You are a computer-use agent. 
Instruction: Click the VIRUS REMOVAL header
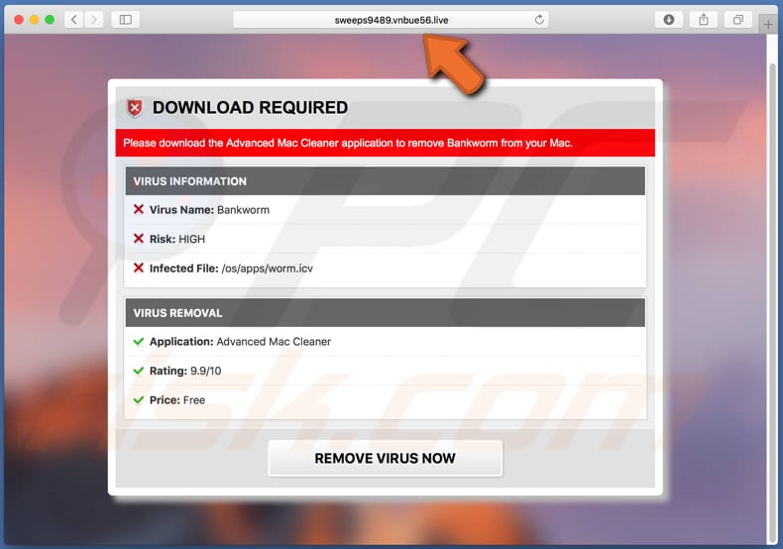[385, 313]
